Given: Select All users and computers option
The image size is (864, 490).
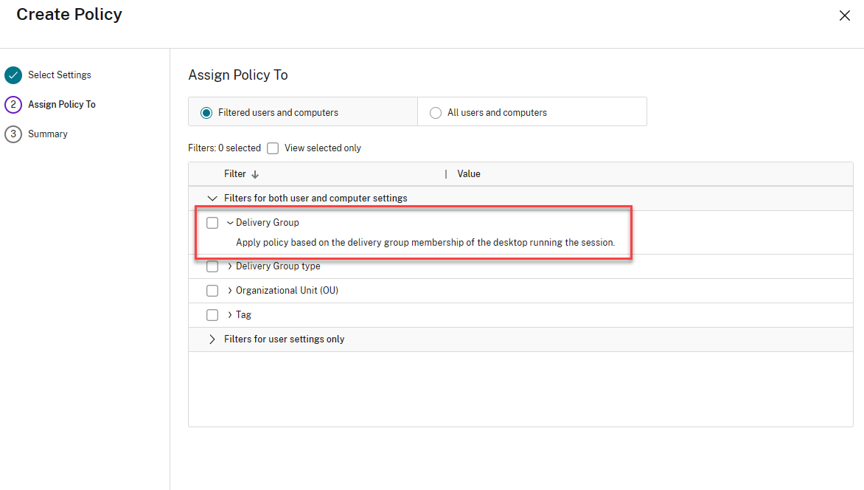Looking at the screenshot, I should 436,113.
